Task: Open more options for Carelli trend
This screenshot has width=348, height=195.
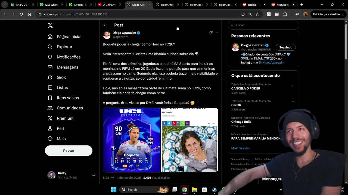Action: (x=294, y=102)
